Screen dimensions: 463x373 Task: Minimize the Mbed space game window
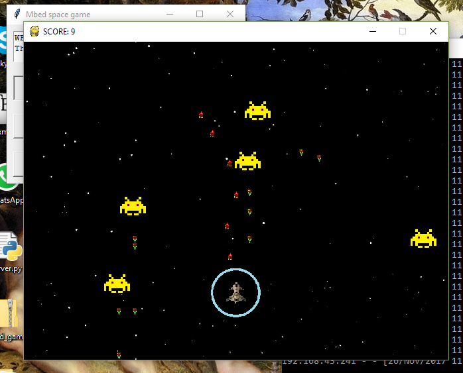click(x=170, y=14)
